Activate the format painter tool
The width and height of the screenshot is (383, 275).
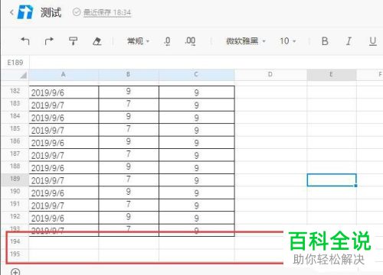73,40
